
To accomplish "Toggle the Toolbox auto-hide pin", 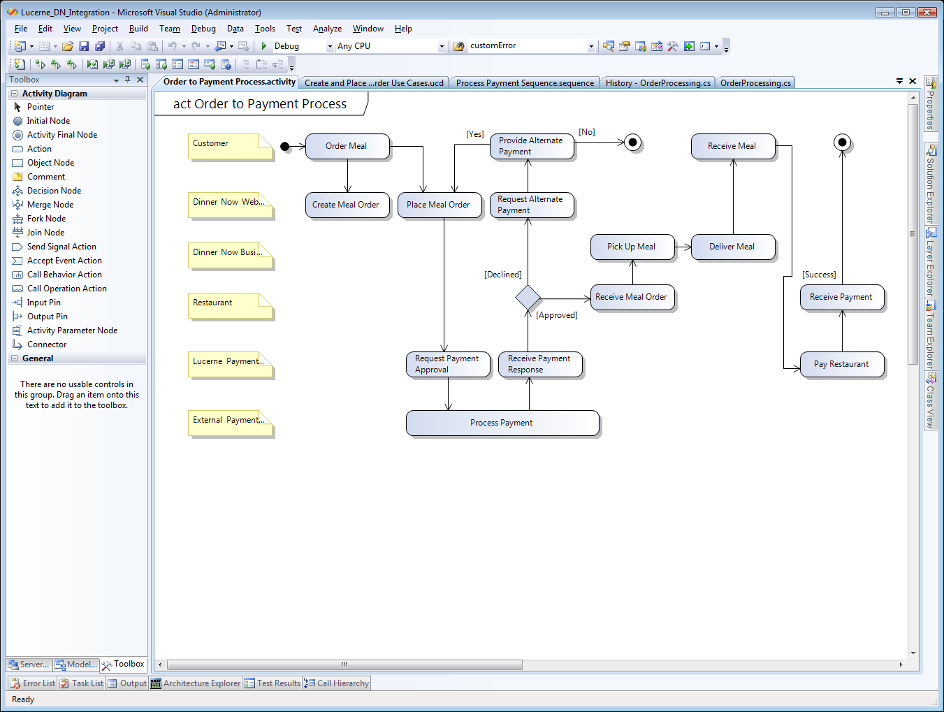I will (x=128, y=80).
